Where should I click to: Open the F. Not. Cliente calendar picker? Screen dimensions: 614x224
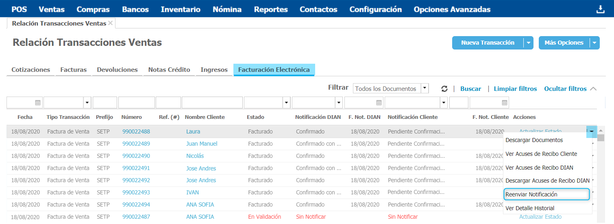[x=504, y=103]
